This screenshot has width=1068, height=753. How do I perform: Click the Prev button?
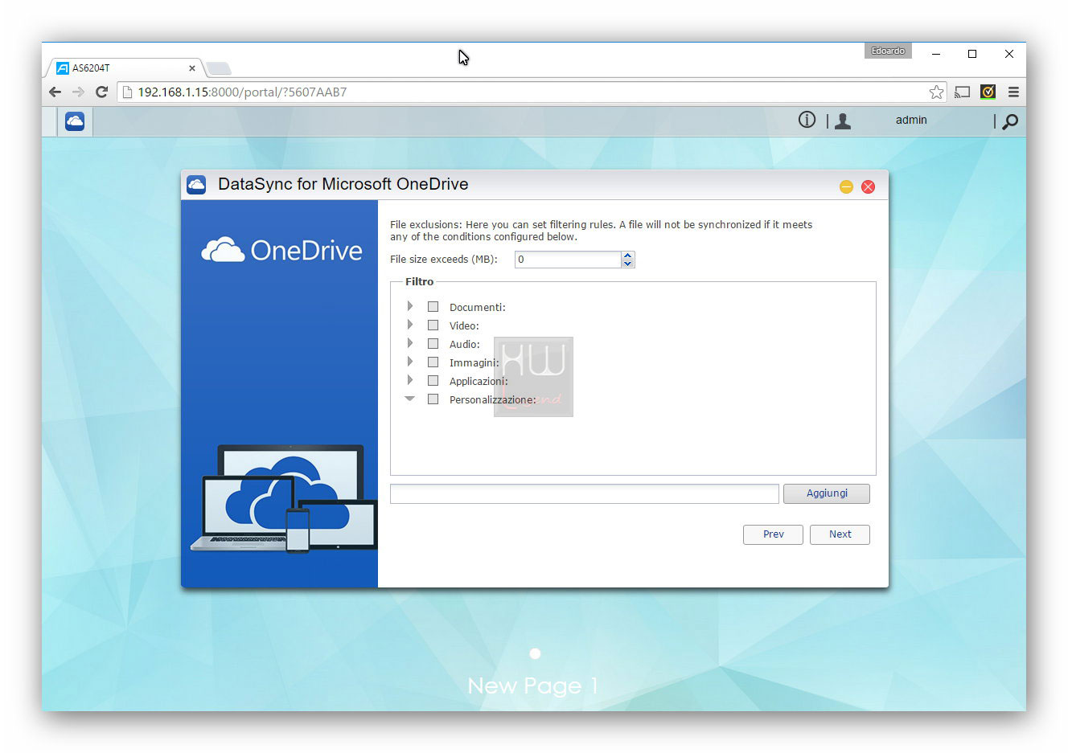click(773, 534)
